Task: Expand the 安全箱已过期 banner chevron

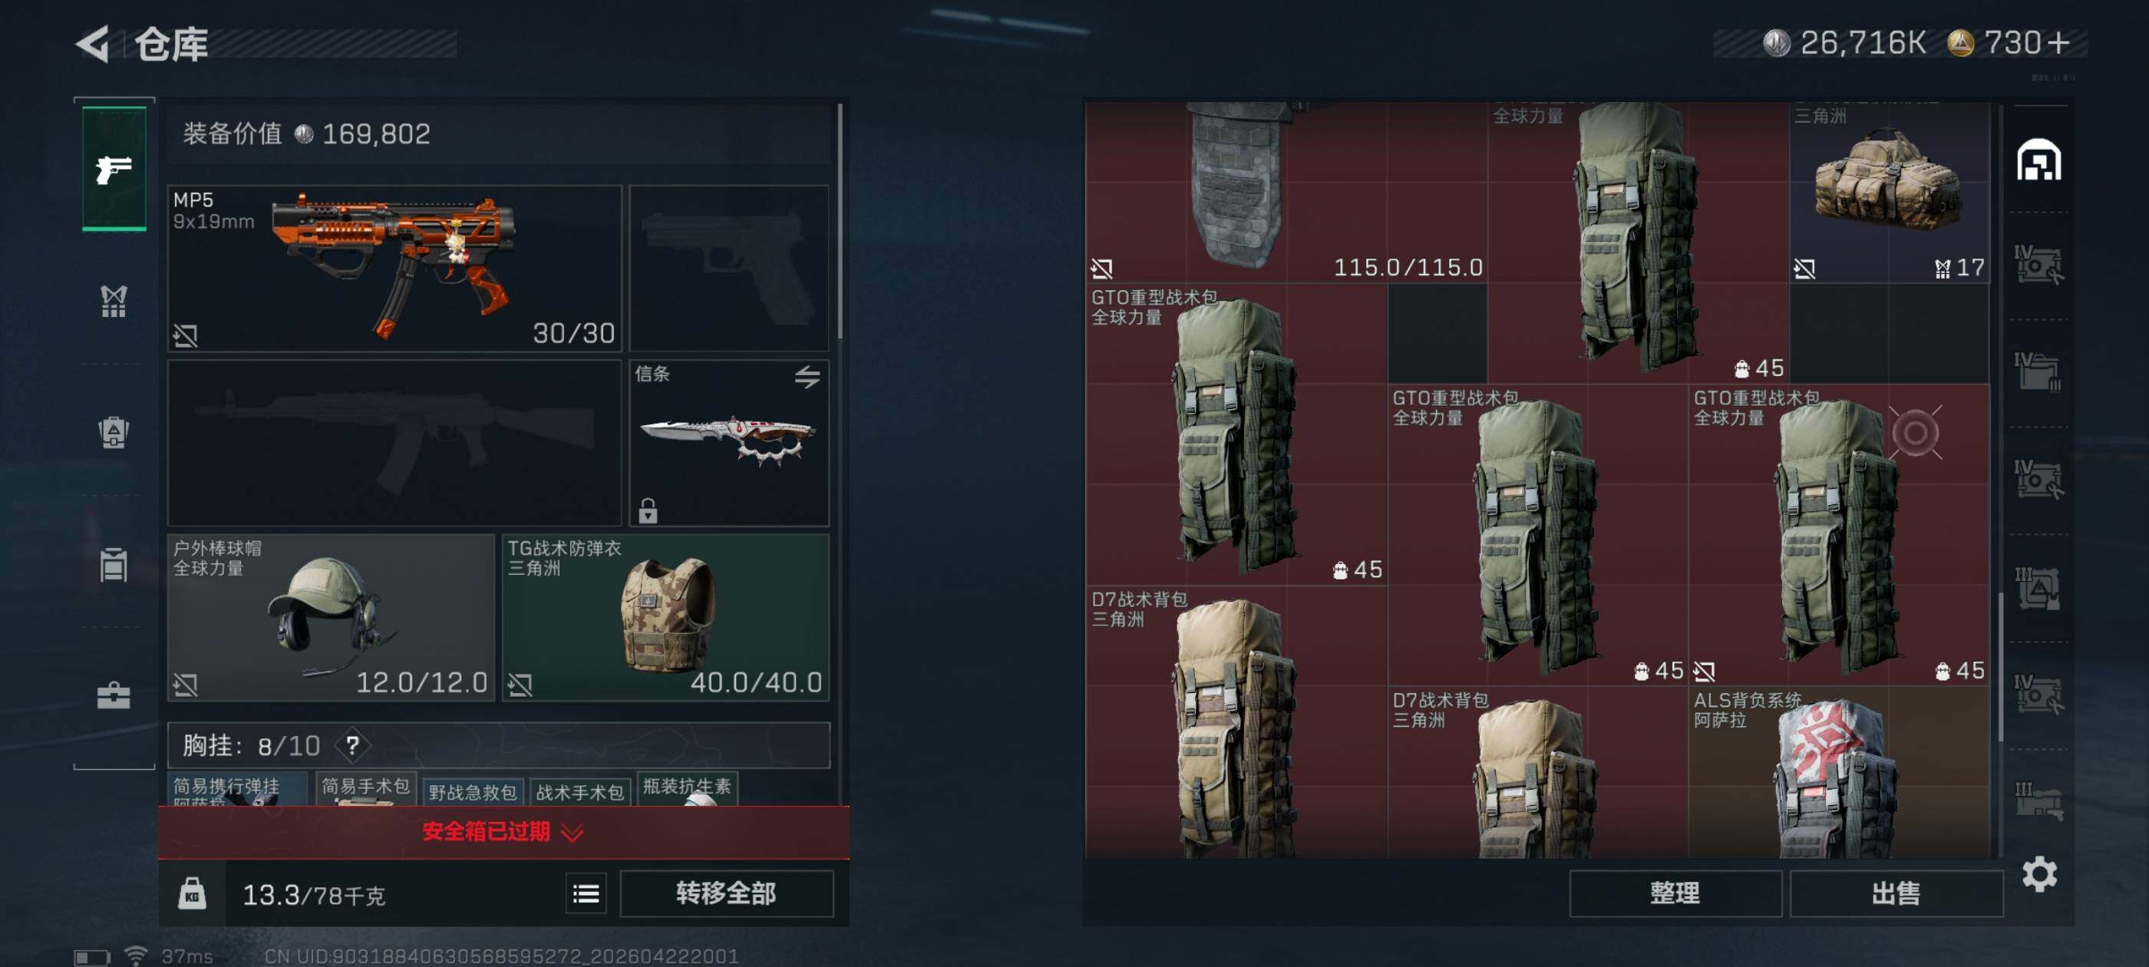Action: [x=573, y=832]
